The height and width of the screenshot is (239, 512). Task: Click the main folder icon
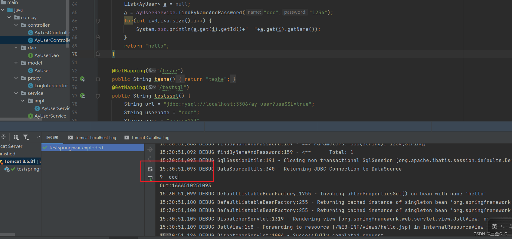3,2
